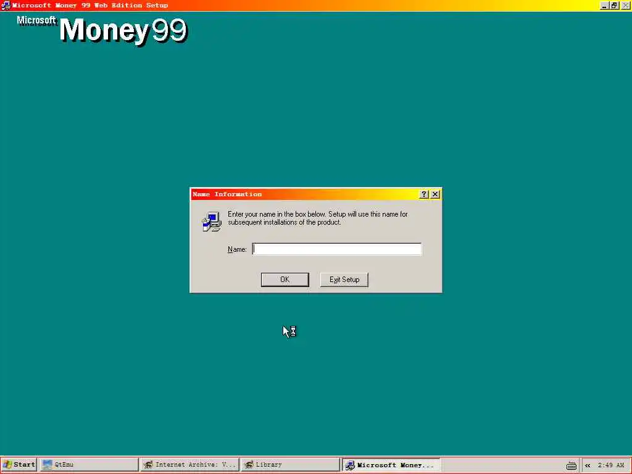632x474 pixels.
Task: Expand the system tray chevron arrows
Action: [588, 465]
